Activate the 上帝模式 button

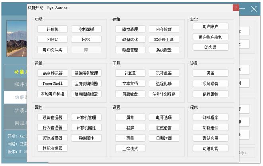pyautogui.click(x=130, y=148)
